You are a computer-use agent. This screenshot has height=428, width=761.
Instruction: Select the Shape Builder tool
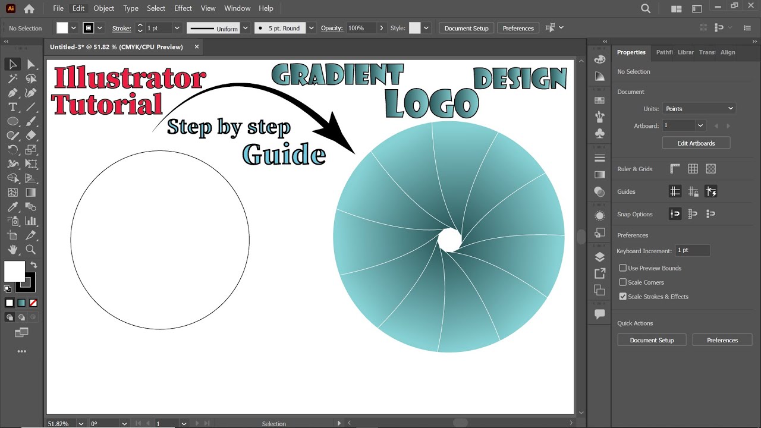pyautogui.click(x=12, y=178)
